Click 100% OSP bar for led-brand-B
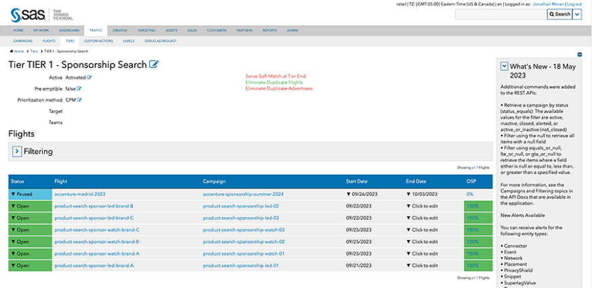This screenshot has height=288, width=592. 478,206
